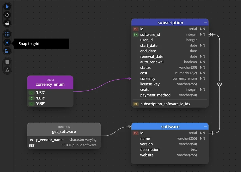Screen dimensions: 241x172
Task: Click C badge beside 'USD'
Action: click(32, 93)
